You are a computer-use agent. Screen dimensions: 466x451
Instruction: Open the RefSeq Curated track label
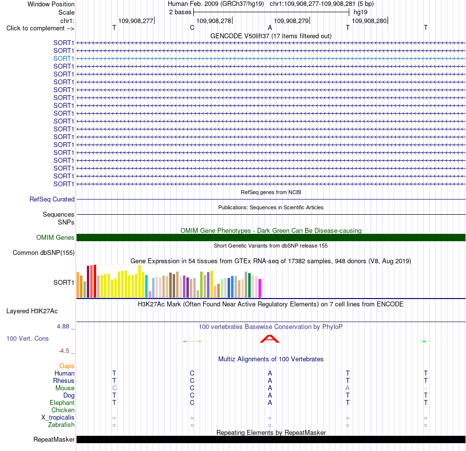coord(52,200)
